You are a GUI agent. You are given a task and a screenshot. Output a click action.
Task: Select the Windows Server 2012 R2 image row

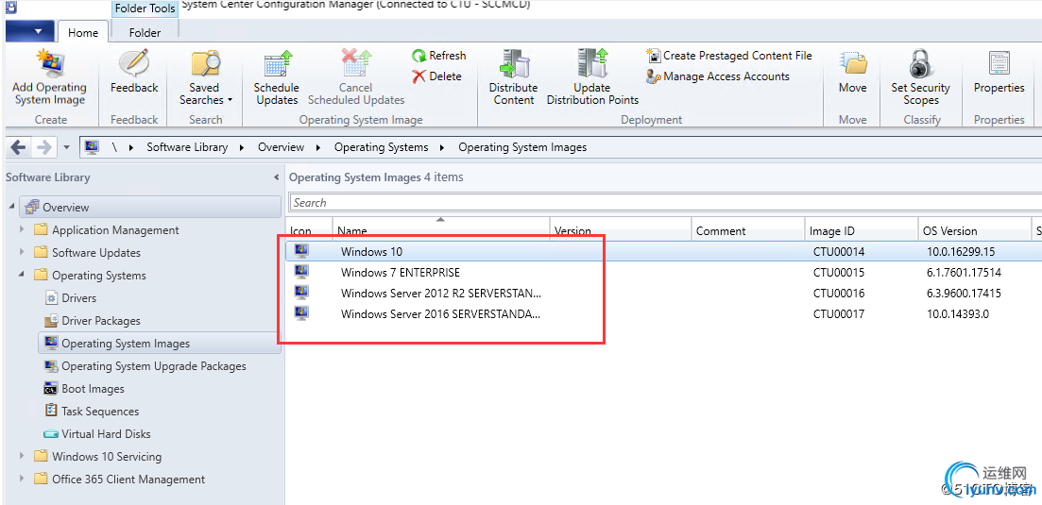click(664, 293)
